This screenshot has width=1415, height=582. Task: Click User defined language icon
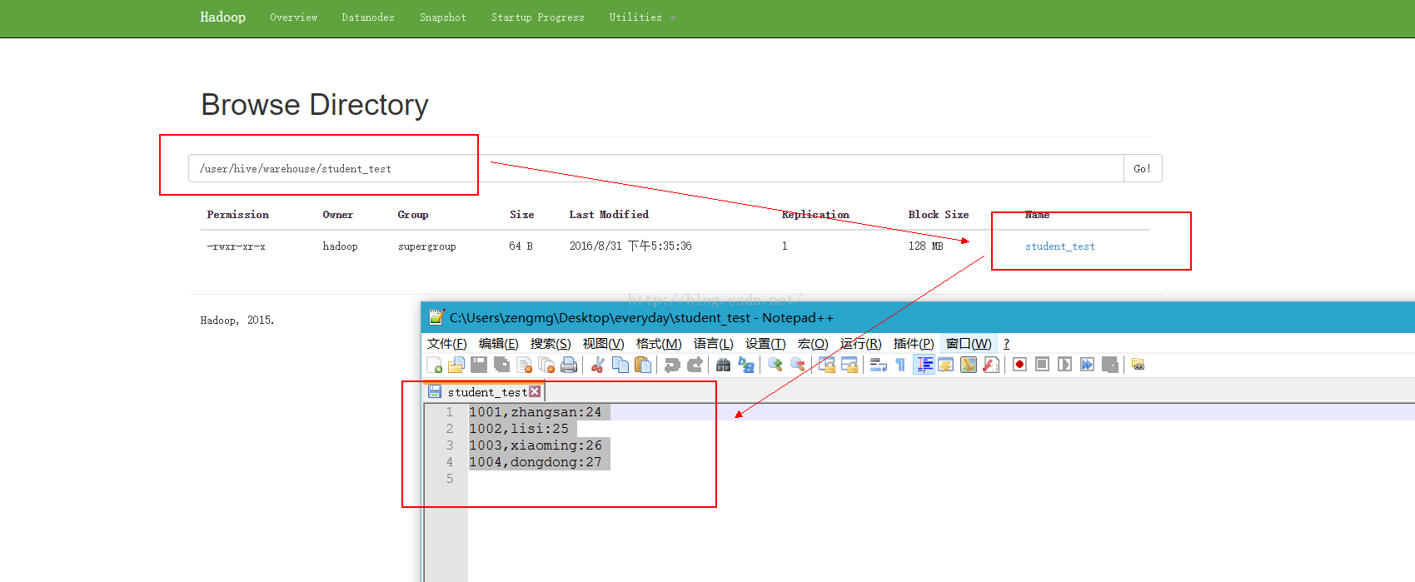pos(946,365)
